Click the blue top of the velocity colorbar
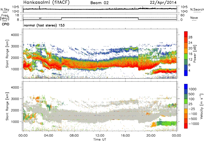 (186, 87)
